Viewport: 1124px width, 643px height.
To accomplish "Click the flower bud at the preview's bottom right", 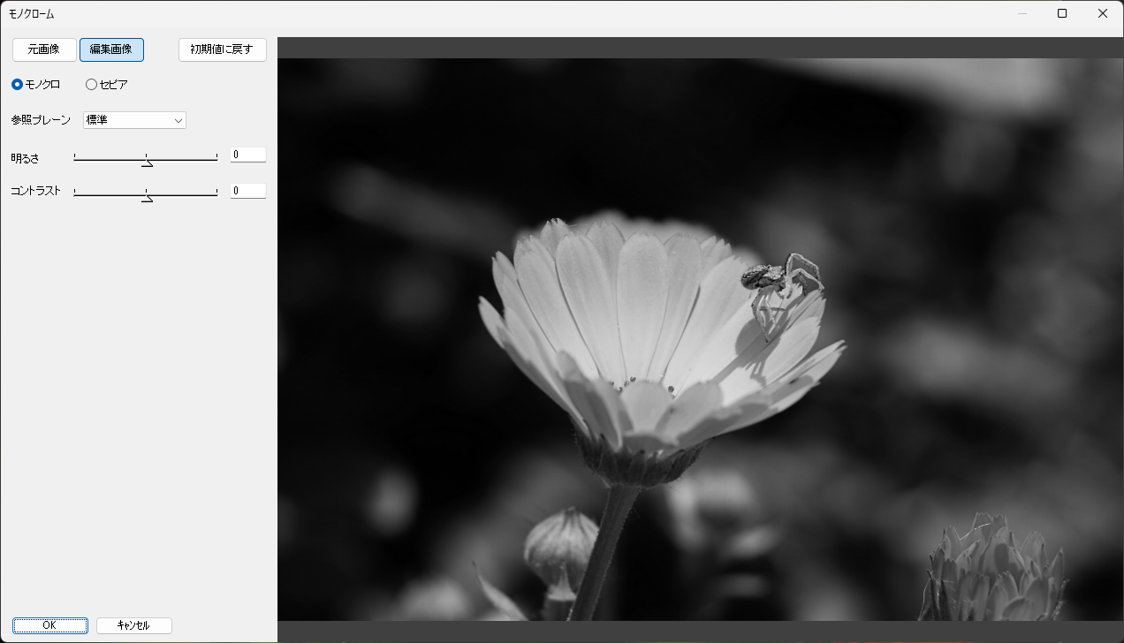I will [994, 570].
